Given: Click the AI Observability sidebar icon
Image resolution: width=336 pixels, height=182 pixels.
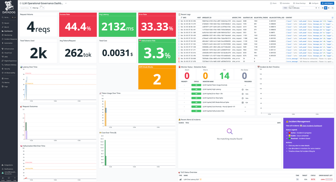Looking at the screenshot, I should point(3,73).
